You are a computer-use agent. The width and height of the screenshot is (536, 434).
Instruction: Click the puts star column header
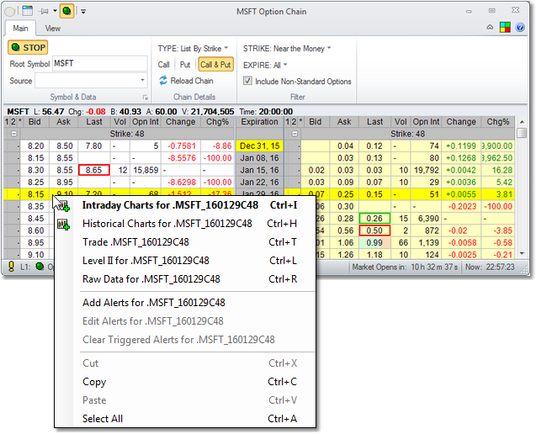[x=300, y=122]
